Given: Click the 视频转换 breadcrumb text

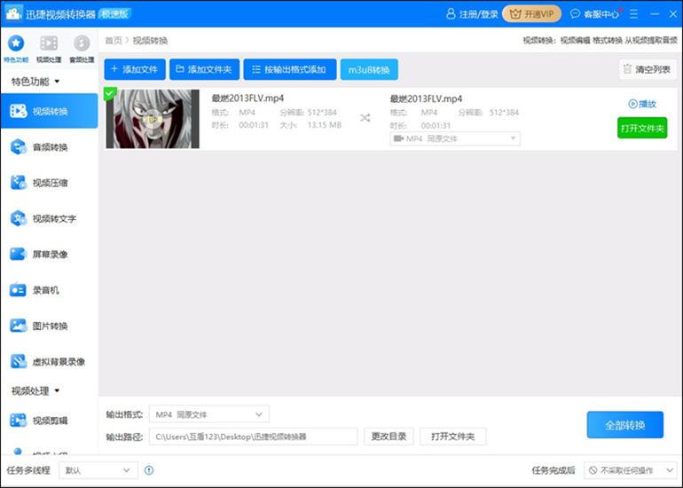Looking at the screenshot, I should (150, 41).
